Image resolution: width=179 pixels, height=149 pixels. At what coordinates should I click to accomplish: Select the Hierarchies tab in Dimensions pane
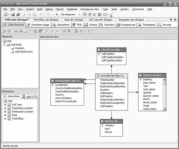point(11,96)
